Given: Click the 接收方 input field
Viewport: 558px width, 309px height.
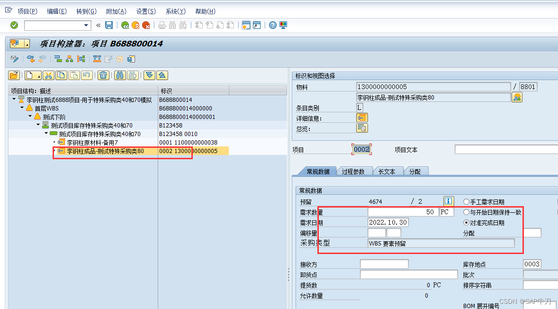Looking at the screenshot, I should click(x=384, y=264).
